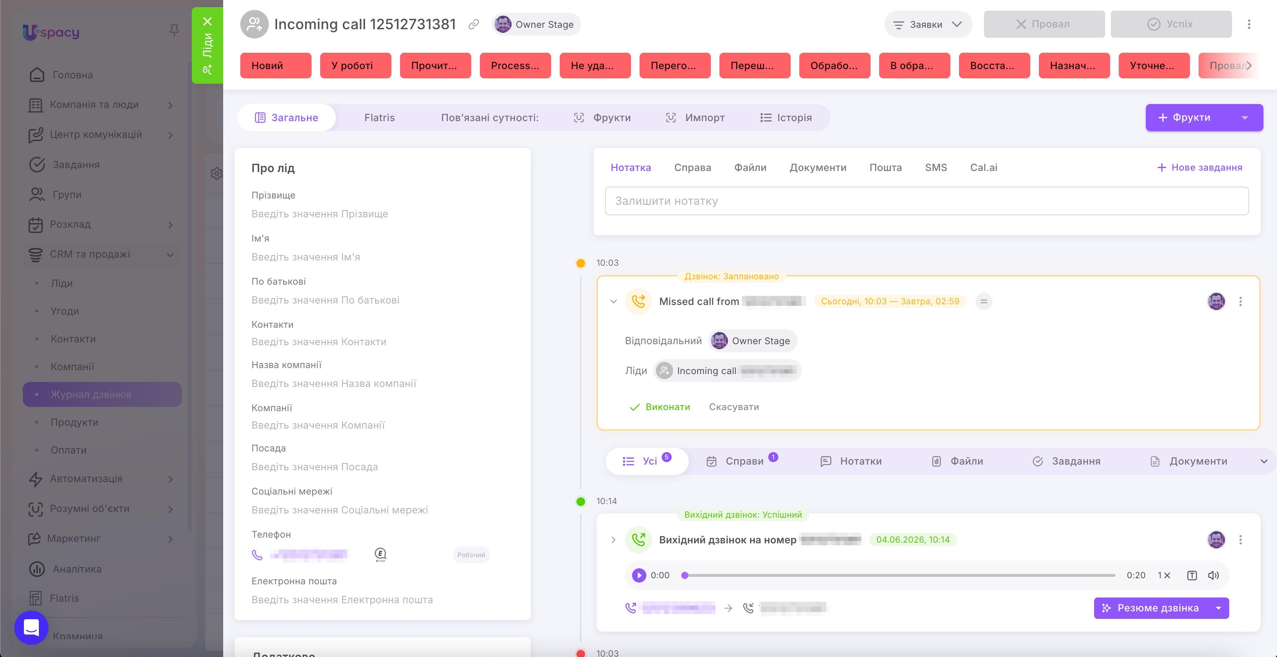
Task: Click Провал button
Action: [1044, 24]
